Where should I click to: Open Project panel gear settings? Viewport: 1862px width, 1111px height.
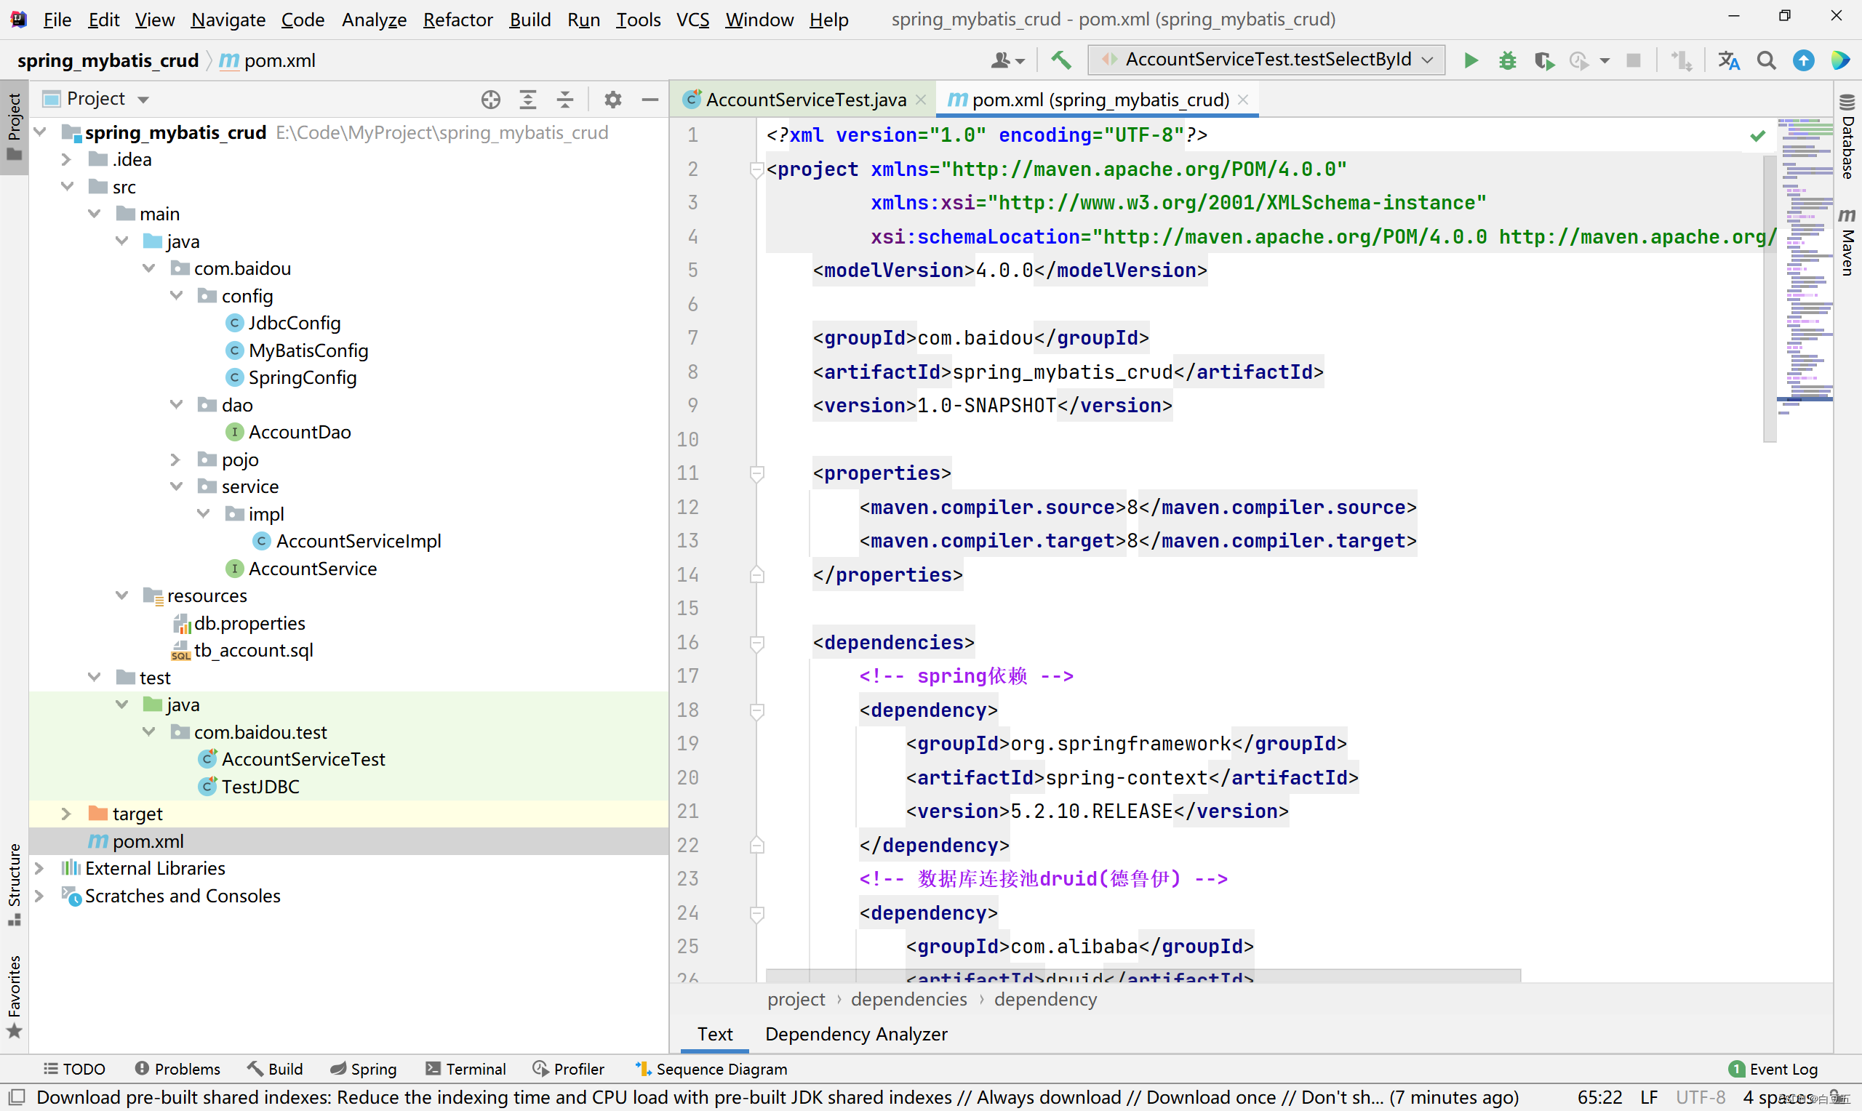pos(612,99)
